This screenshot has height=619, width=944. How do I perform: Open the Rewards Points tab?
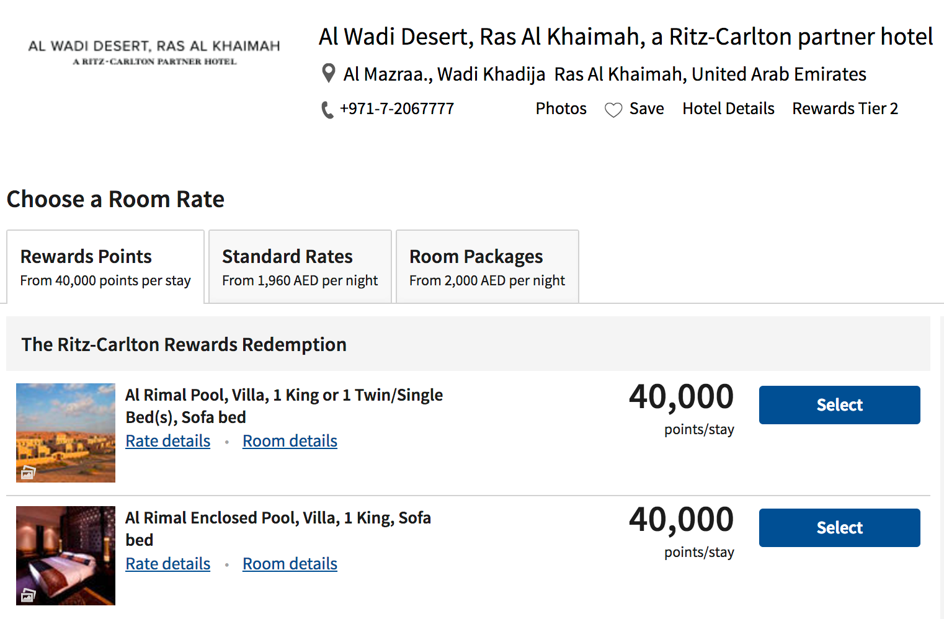click(105, 267)
